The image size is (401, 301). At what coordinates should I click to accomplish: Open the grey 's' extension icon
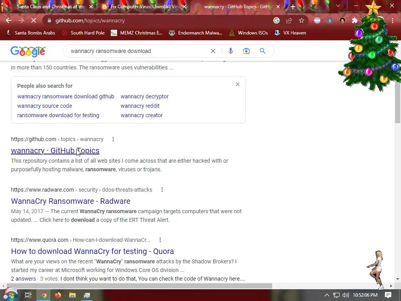(x=330, y=20)
